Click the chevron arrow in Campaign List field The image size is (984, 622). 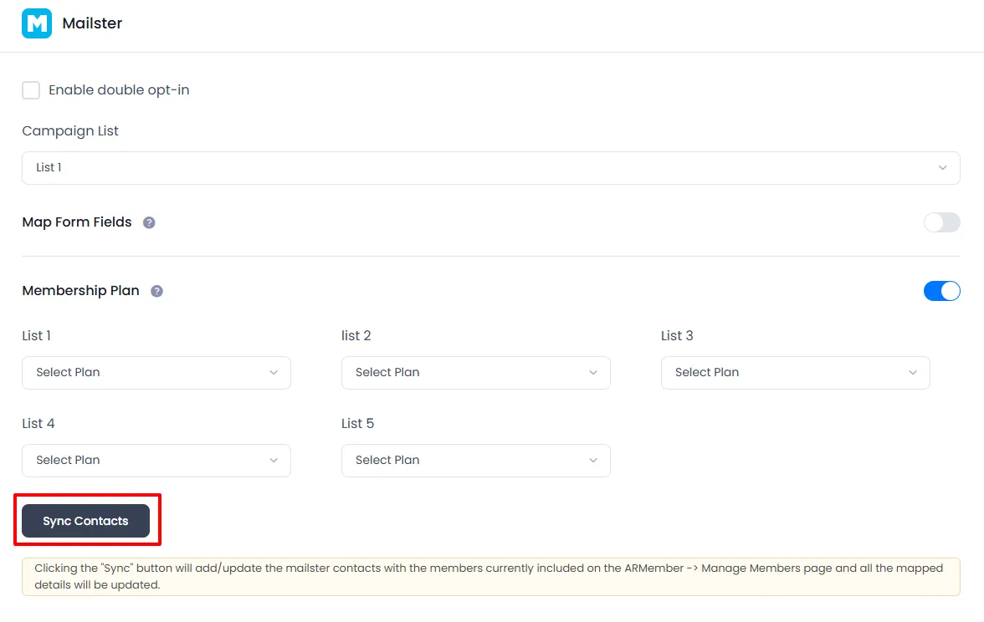click(942, 168)
